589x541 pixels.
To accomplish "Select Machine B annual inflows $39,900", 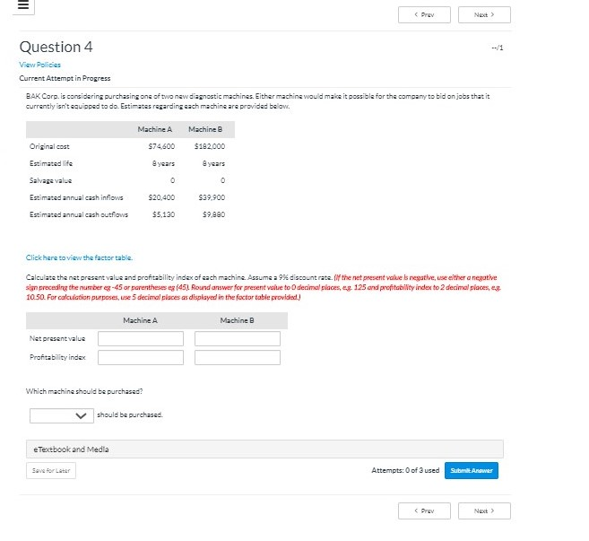I will point(212,197).
